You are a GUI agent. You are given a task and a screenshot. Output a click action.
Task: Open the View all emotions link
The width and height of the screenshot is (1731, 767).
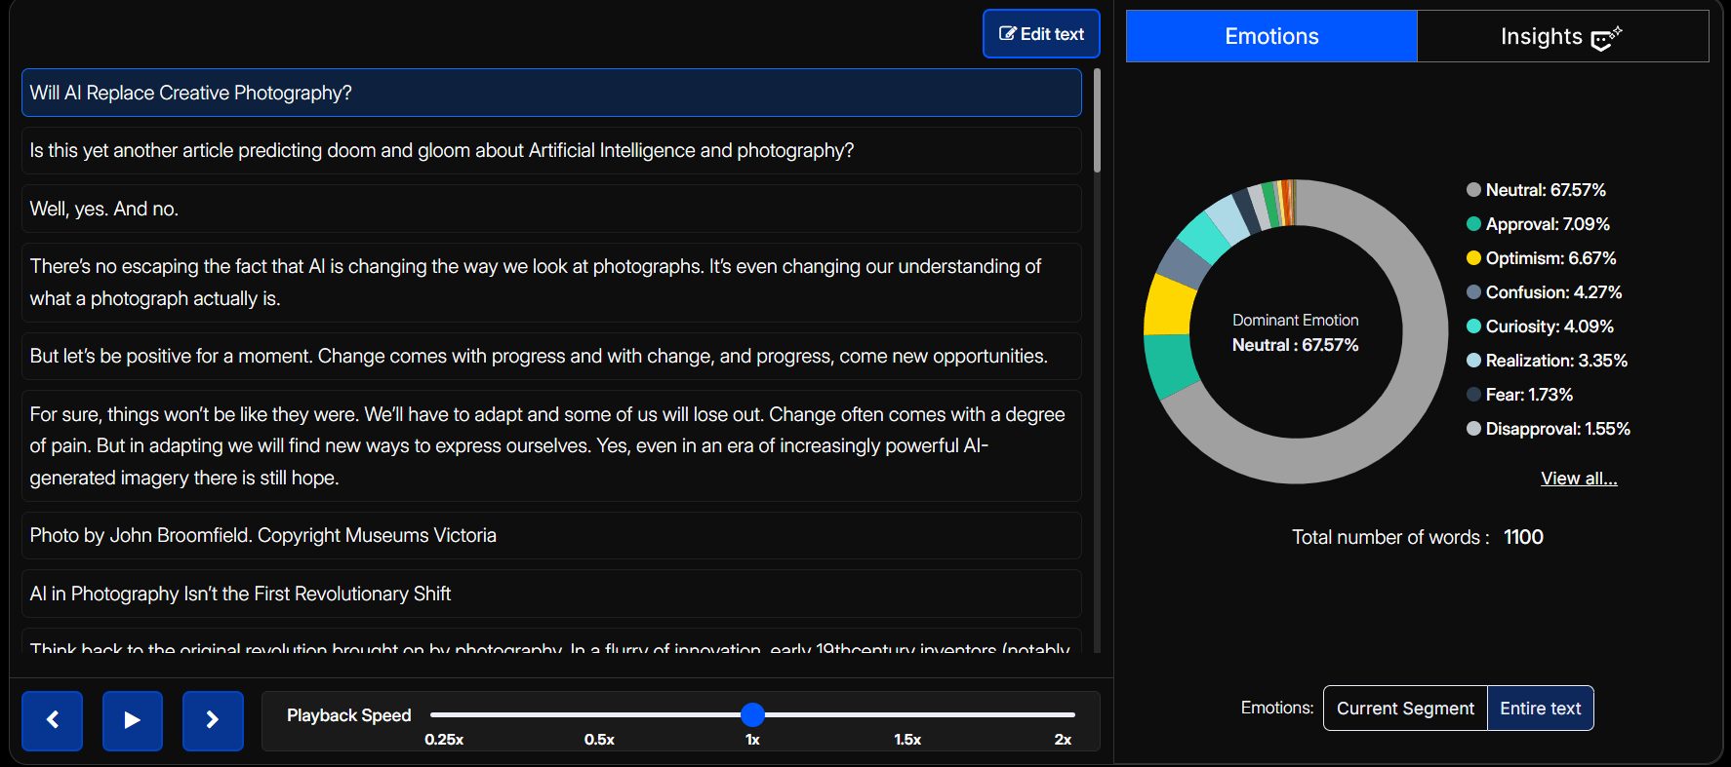pos(1579,479)
